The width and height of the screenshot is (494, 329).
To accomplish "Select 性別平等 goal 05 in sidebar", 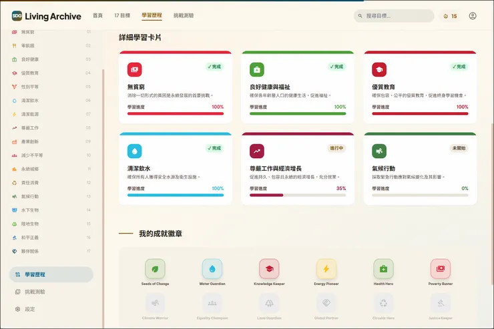I will (x=51, y=87).
